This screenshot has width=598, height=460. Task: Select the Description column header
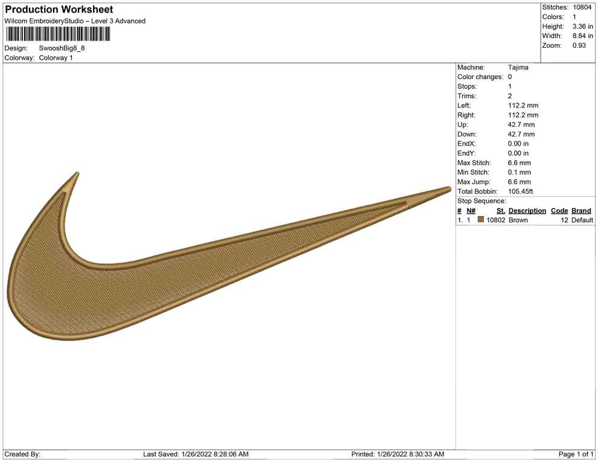(527, 211)
